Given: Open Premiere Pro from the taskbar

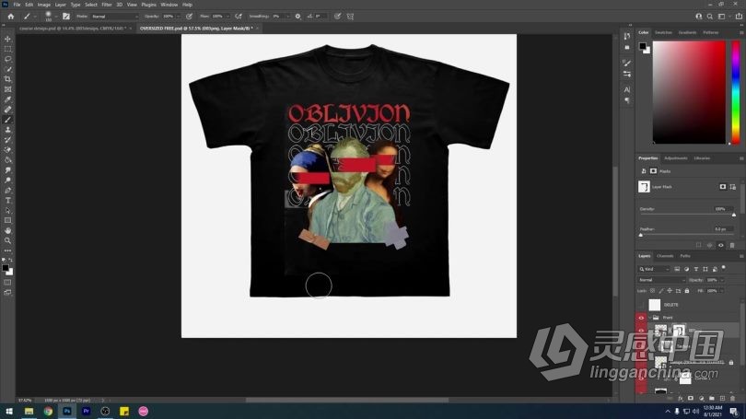Looking at the screenshot, I should coord(87,412).
